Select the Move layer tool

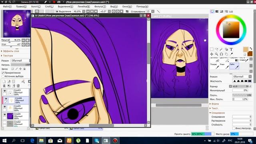point(212,54)
